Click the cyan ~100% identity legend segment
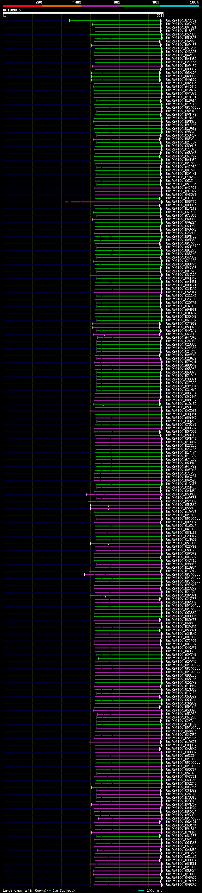Image resolution: width=202 pixels, height=893 pixels. 179,6
